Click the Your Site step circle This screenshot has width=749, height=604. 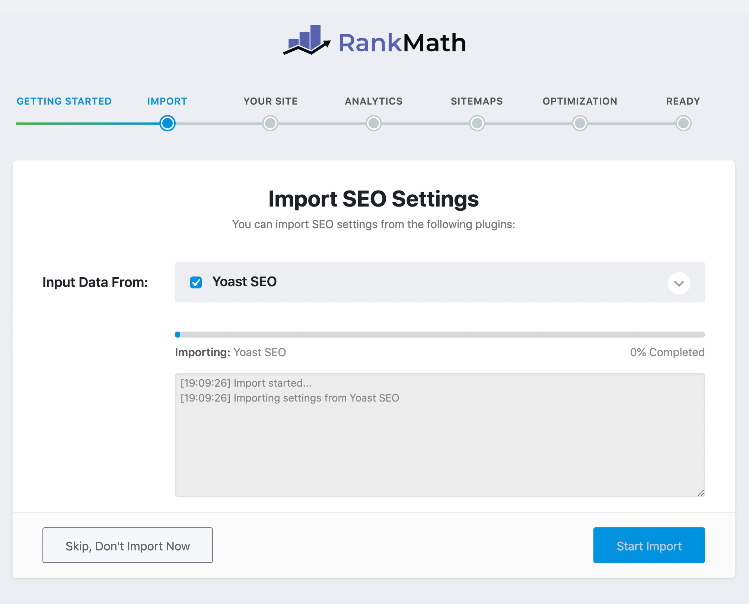point(270,123)
